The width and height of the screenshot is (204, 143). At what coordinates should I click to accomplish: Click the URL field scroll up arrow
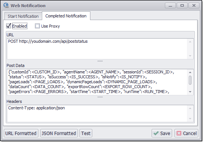(190, 42)
